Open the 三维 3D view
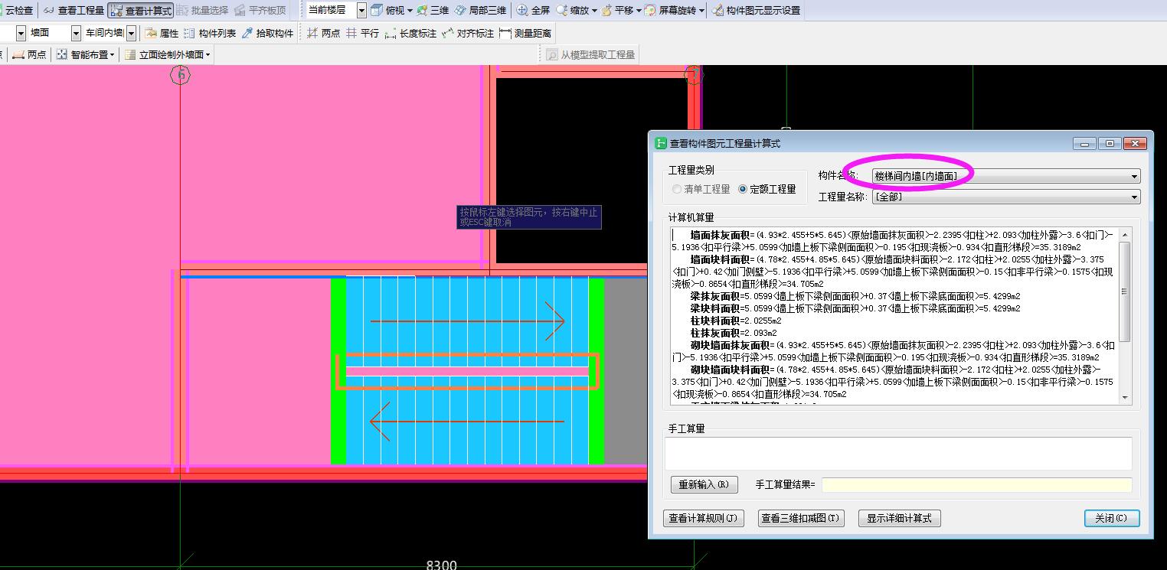The width and height of the screenshot is (1167, 570). pos(433,10)
